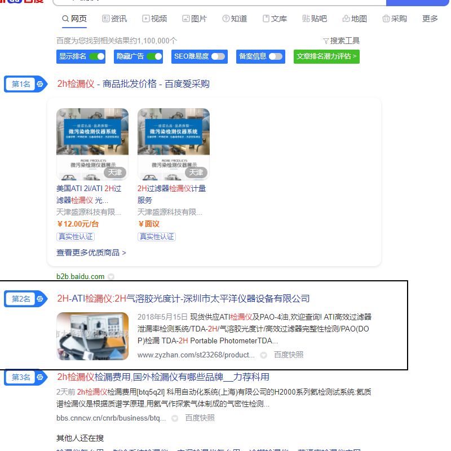Click www.zyzhan.com/st23268 URL
Viewport: 451px width, 451px height.
pyautogui.click(x=196, y=355)
